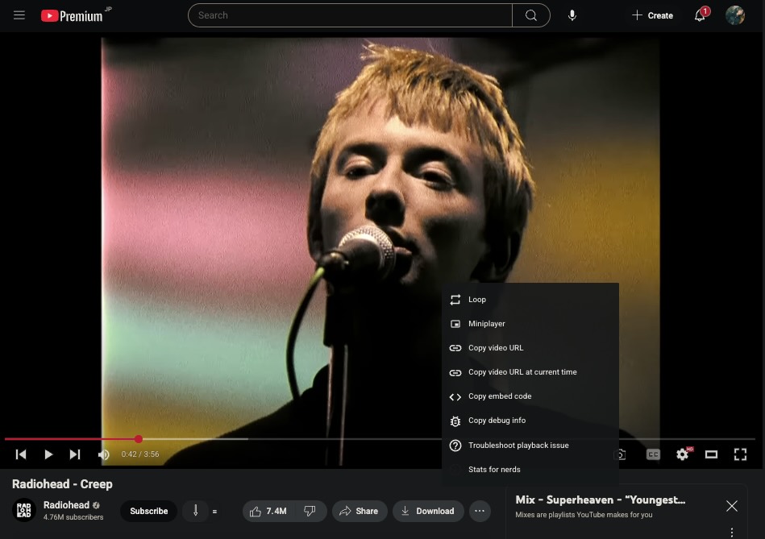The height and width of the screenshot is (539, 765).
Task: Open the notifications bell
Action: (x=700, y=15)
